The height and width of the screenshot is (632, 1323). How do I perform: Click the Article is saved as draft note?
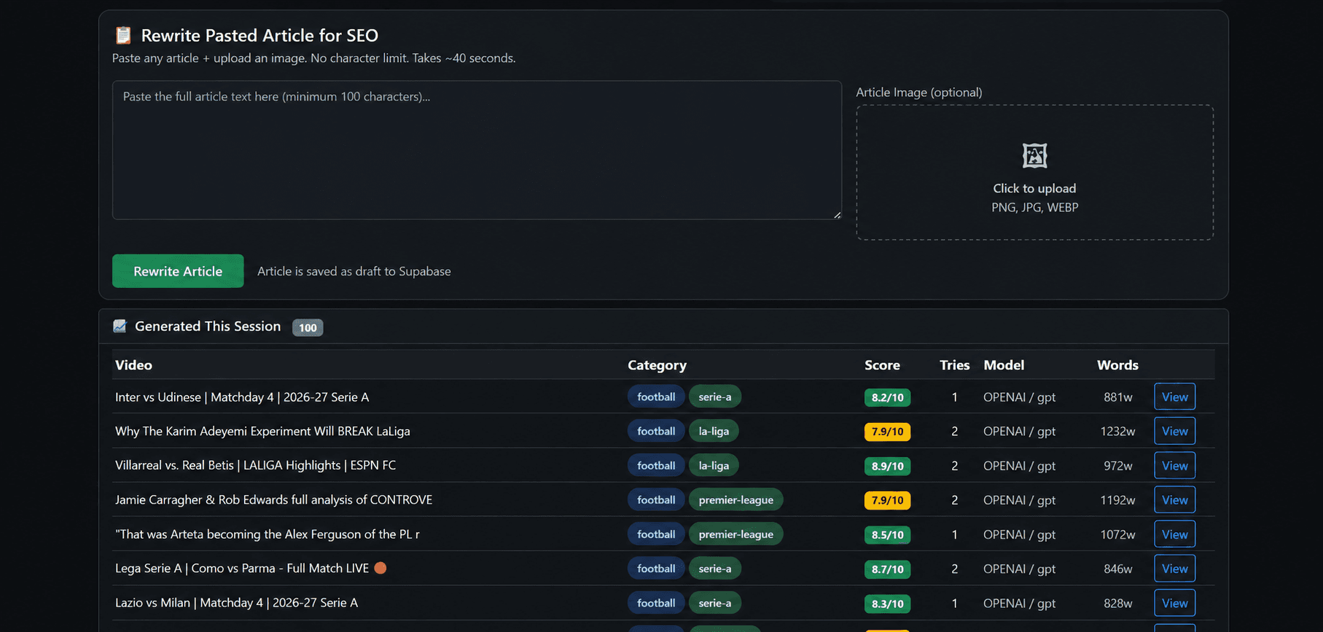(x=354, y=271)
